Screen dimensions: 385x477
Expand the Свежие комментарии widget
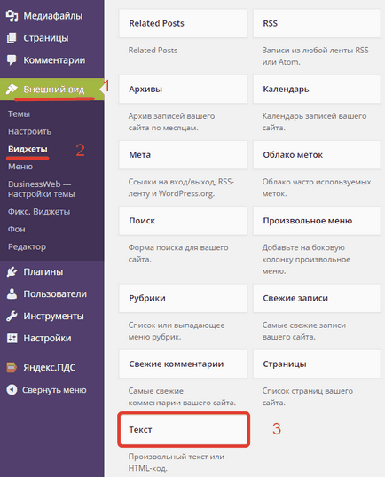(183, 364)
